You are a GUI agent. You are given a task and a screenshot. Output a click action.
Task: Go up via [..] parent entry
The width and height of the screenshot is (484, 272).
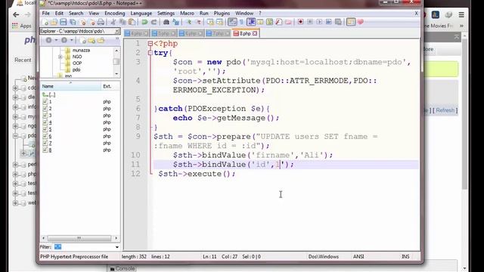click(49, 94)
